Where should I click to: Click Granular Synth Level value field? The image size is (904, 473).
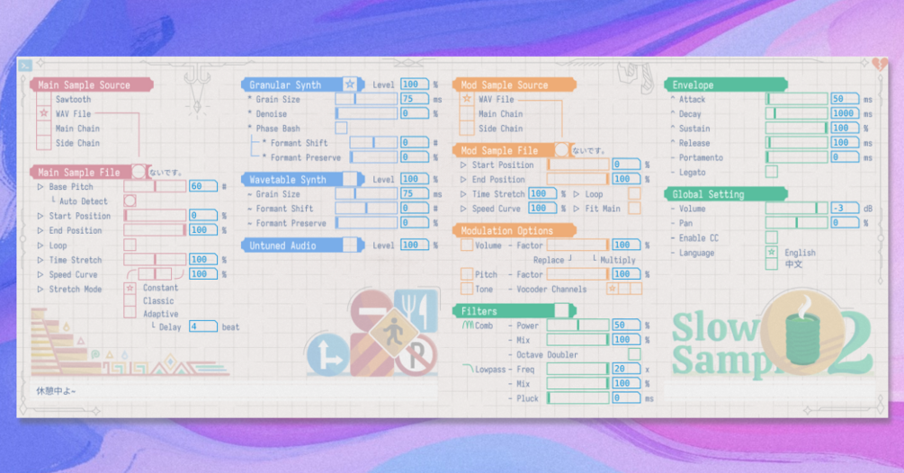coord(415,85)
